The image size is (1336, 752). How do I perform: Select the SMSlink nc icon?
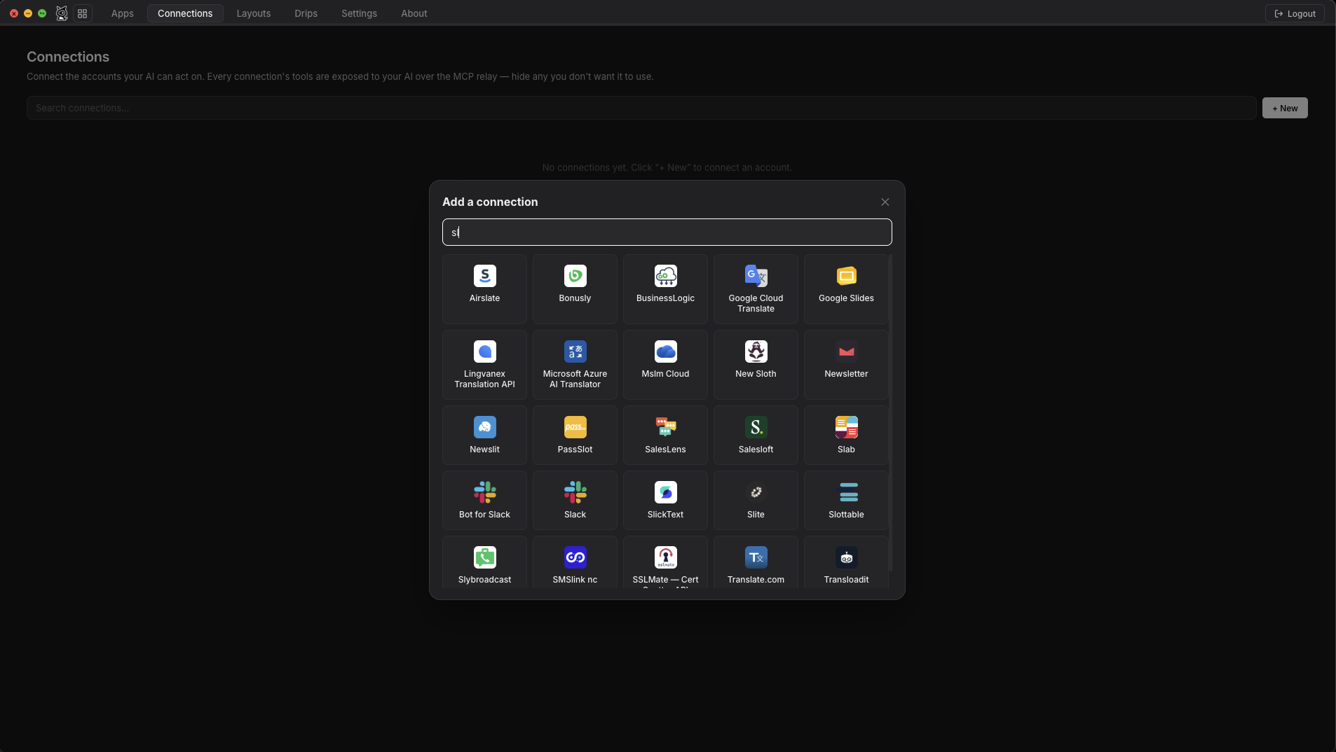pyautogui.click(x=575, y=557)
